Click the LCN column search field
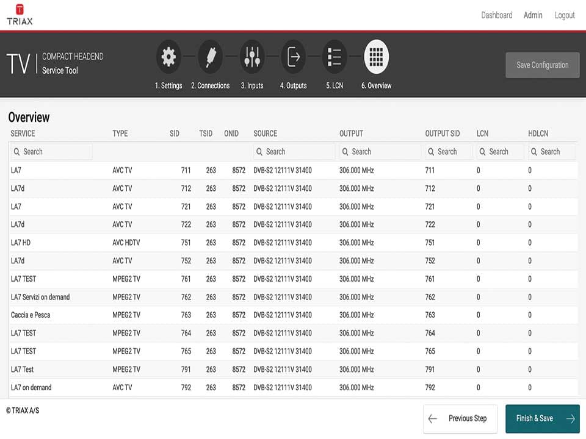 tap(499, 152)
